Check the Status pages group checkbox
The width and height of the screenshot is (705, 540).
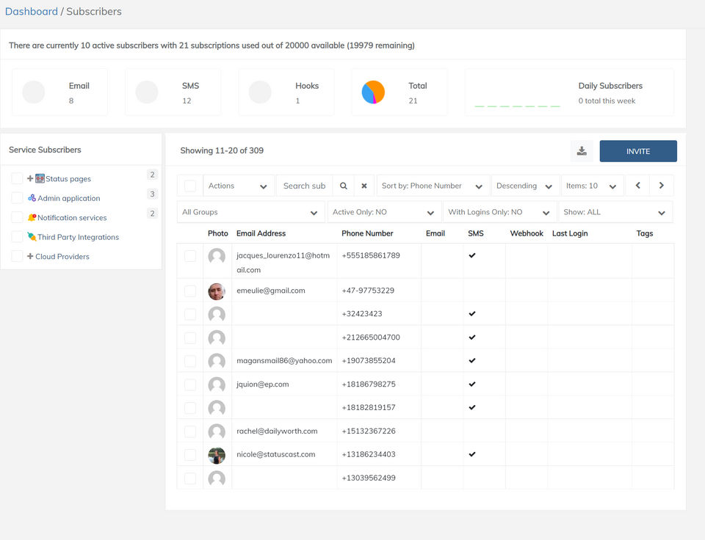17,178
